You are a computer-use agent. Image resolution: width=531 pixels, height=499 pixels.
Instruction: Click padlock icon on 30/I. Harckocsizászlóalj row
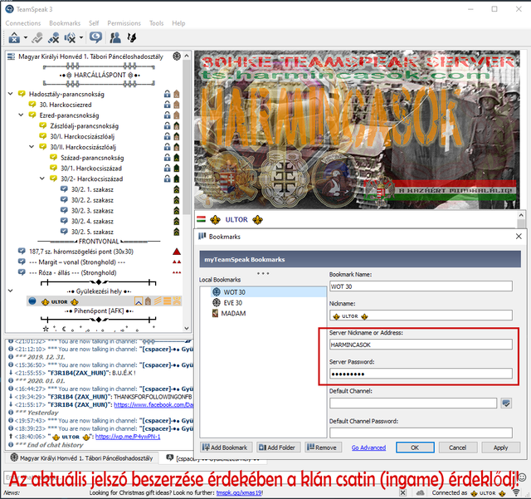[x=167, y=136]
